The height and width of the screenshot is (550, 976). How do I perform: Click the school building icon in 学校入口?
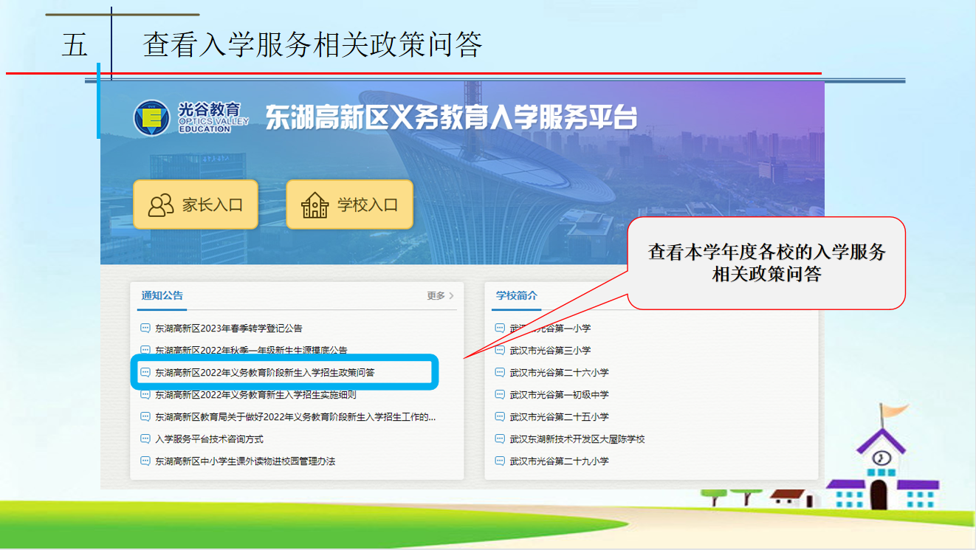pyautogui.click(x=315, y=205)
